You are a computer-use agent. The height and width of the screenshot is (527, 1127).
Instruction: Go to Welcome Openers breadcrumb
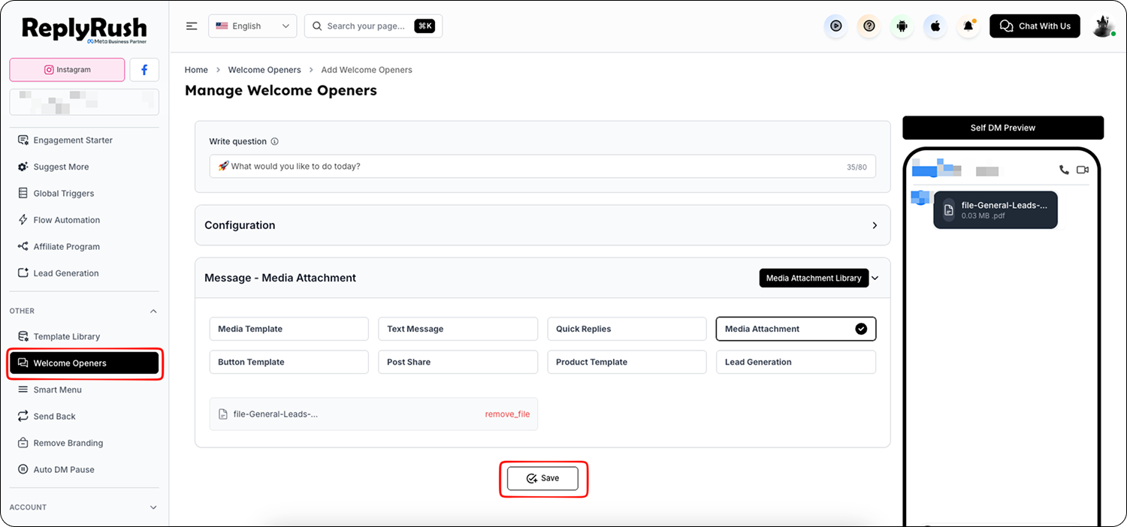(264, 70)
